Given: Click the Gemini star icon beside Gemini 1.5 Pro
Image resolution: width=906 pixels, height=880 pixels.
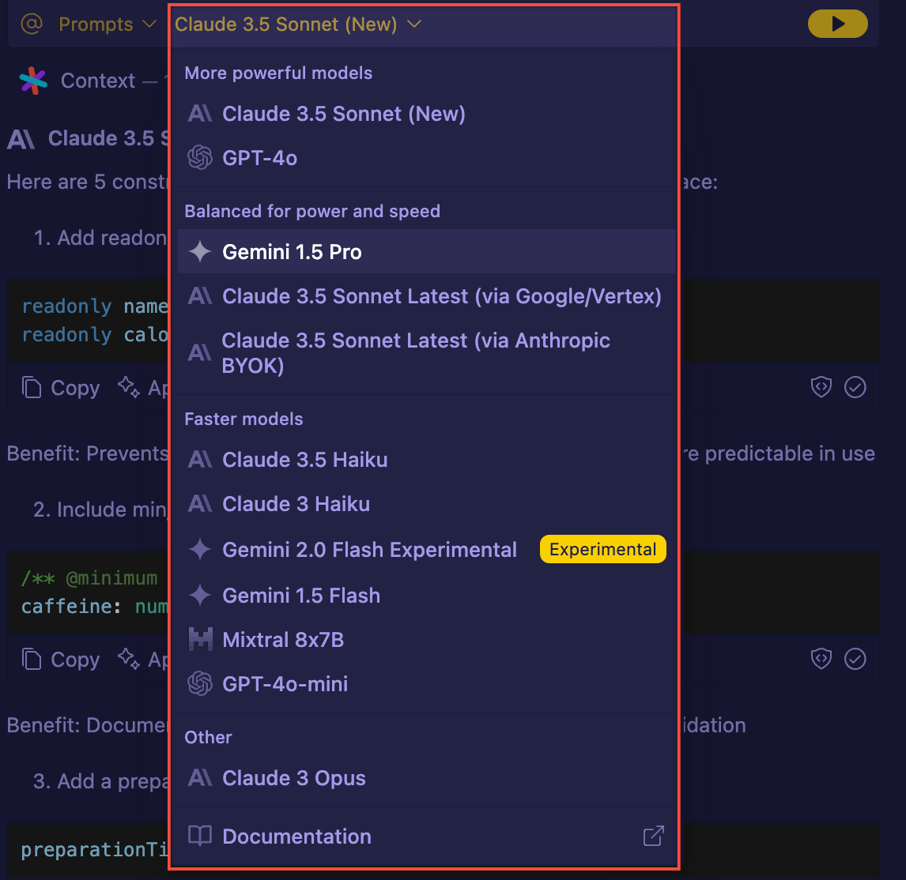Looking at the screenshot, I should pos(200,252).
